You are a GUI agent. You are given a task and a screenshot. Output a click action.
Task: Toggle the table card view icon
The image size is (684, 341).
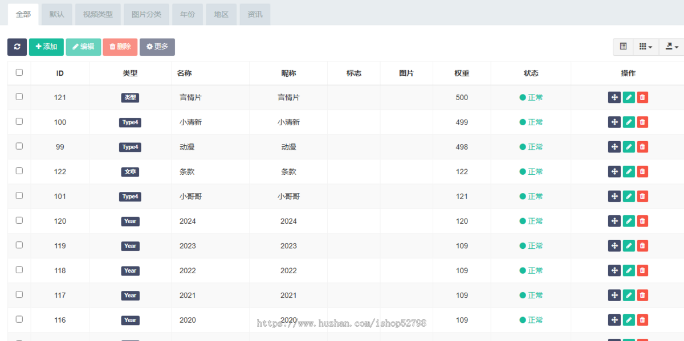tap(623, 47)
